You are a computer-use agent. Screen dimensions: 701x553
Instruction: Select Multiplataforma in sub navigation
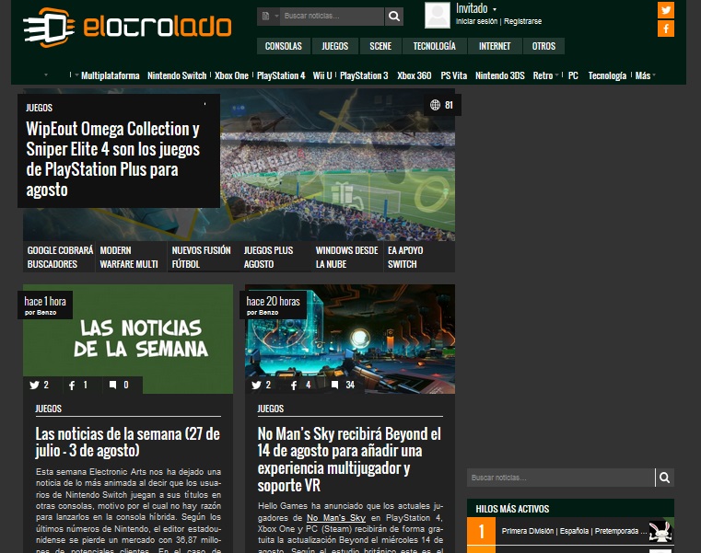pyautogui.click(x=111, y=75)
